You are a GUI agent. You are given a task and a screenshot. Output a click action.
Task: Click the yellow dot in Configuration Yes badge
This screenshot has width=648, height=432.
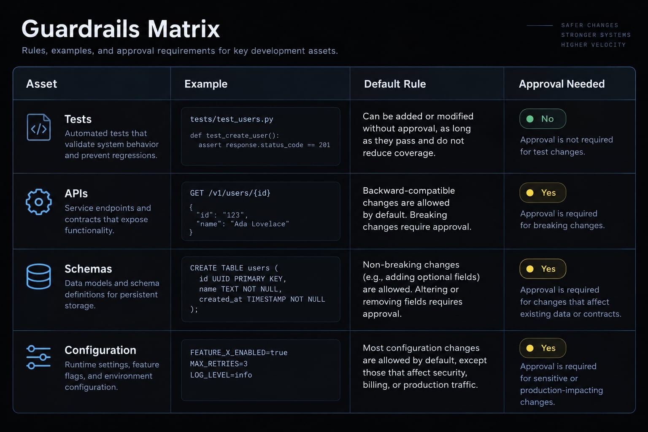coord(530,348)
